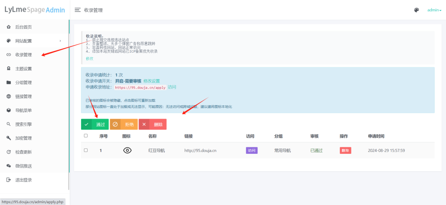Tick the checkbox for row 1 红豆导航
Screen dimensions: 446x205
coord(86,150)
